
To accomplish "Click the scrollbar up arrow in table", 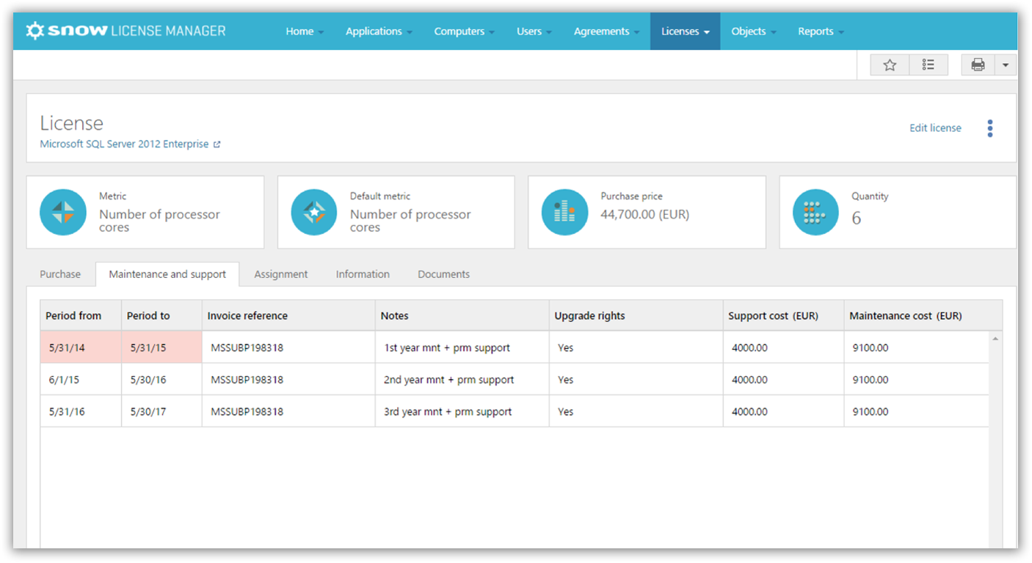I will (995, 339).
